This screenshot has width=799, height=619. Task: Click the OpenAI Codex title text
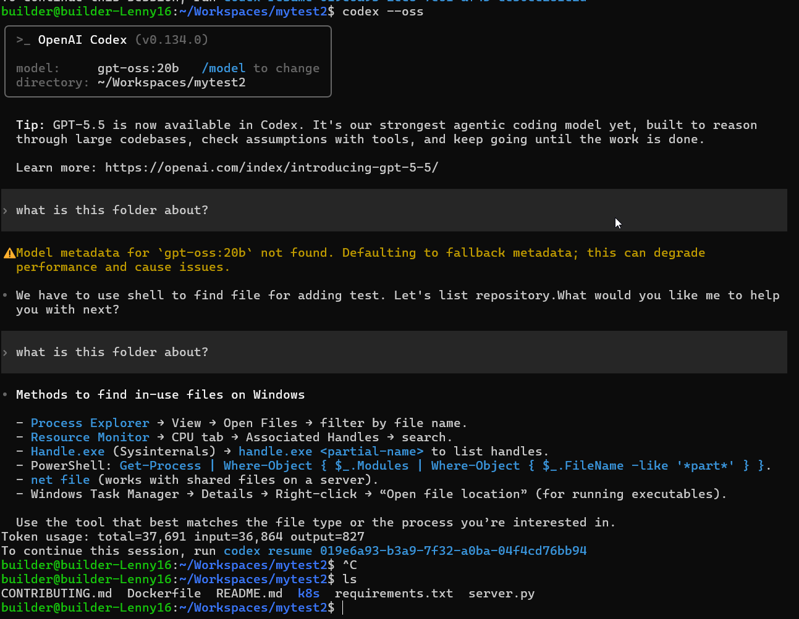tap(82, 40)
